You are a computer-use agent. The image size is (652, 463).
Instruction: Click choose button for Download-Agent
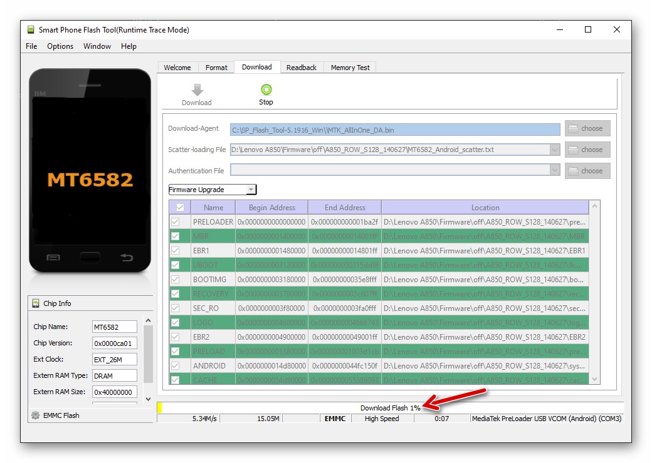click(587, 128)
